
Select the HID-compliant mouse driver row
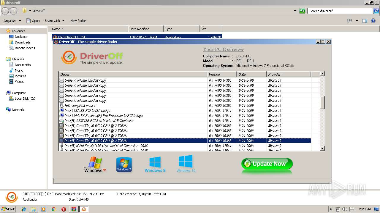[x=185, y=106]
